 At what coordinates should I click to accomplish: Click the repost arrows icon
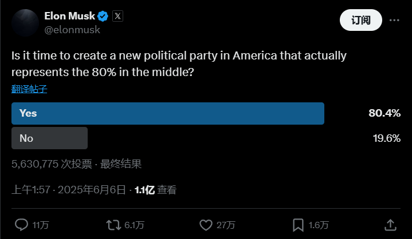113,224
